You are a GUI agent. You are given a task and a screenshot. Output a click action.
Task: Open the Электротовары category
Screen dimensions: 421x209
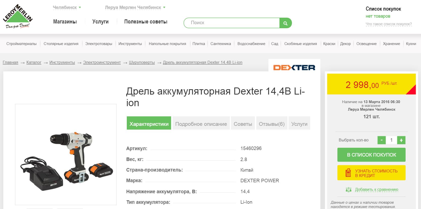coord(99,44)
